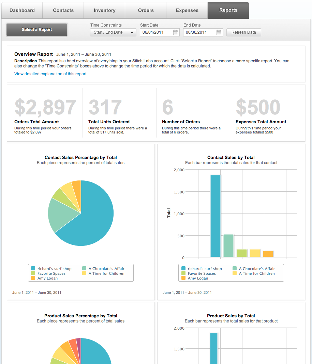Click the 317 total units figure
The image size is (312, 364).
point(105,107)
